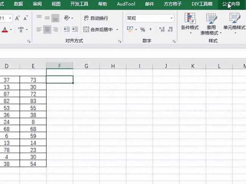Apply comma style format

tap(151, 29)
